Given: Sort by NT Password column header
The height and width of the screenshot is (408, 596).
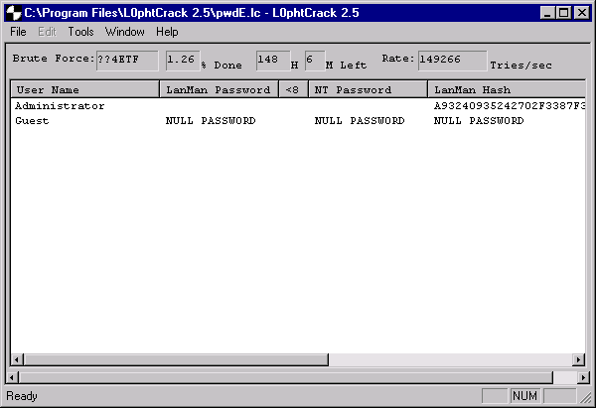Looking at the screenshot, I should pyautogui.click(x=368, y=89).
